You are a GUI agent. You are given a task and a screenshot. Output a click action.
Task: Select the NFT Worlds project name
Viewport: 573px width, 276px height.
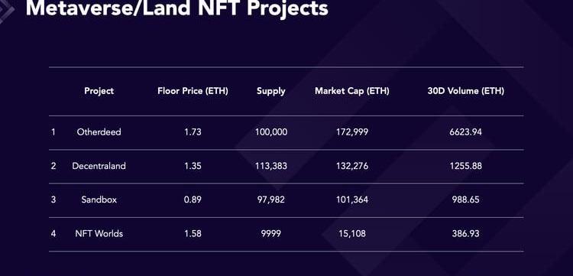tap(99, 234)
